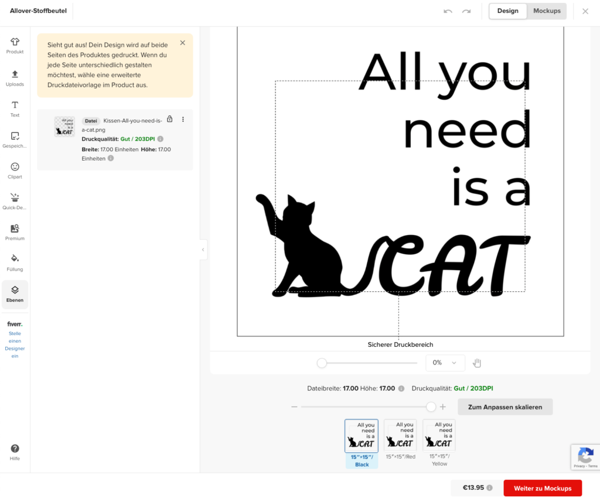This screenshot has width=600, height=501.
Task: Switch to the Mockups tab
Action: click(546, 11)
